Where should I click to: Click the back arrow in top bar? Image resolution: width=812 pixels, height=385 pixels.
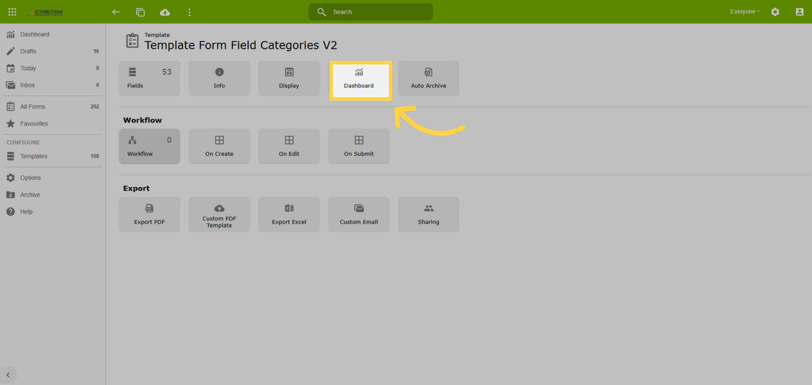click(116, 12)
